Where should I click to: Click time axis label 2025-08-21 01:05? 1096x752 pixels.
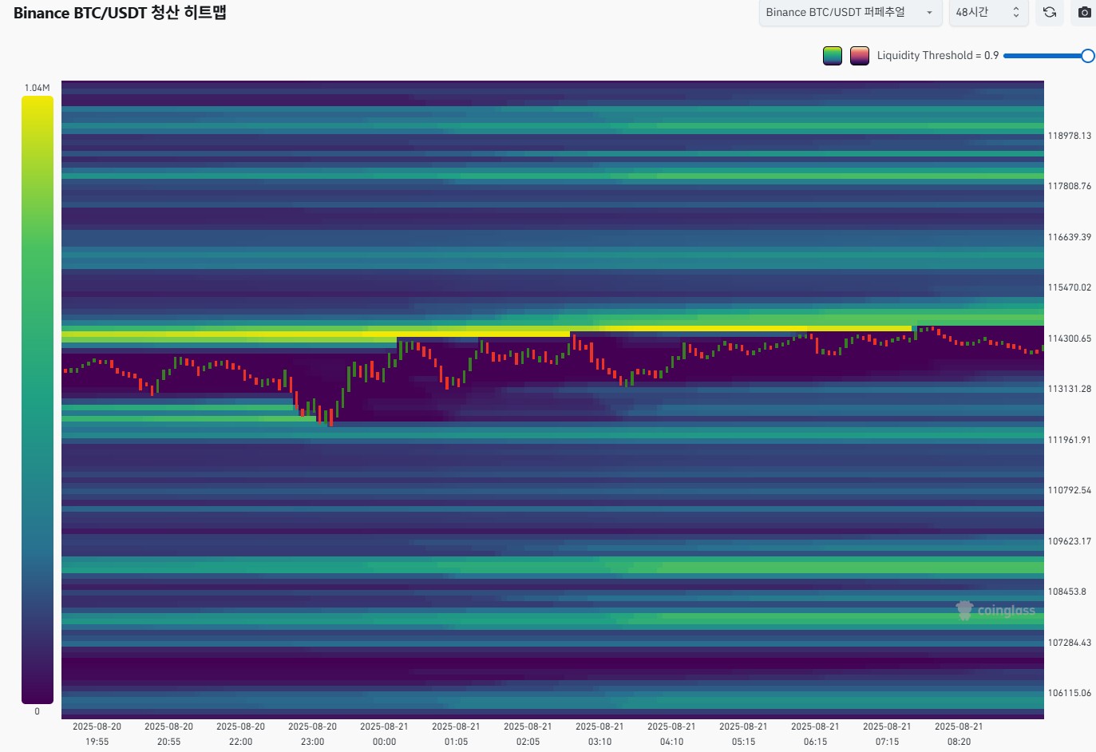(x=456, y=734)
